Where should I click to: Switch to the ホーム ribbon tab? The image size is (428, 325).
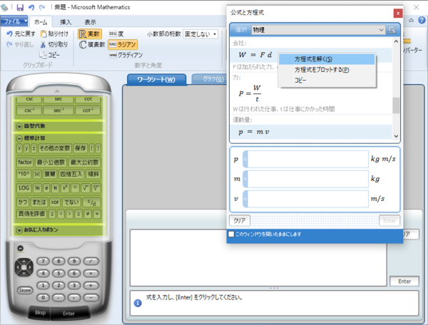click(x=41, y=22)
